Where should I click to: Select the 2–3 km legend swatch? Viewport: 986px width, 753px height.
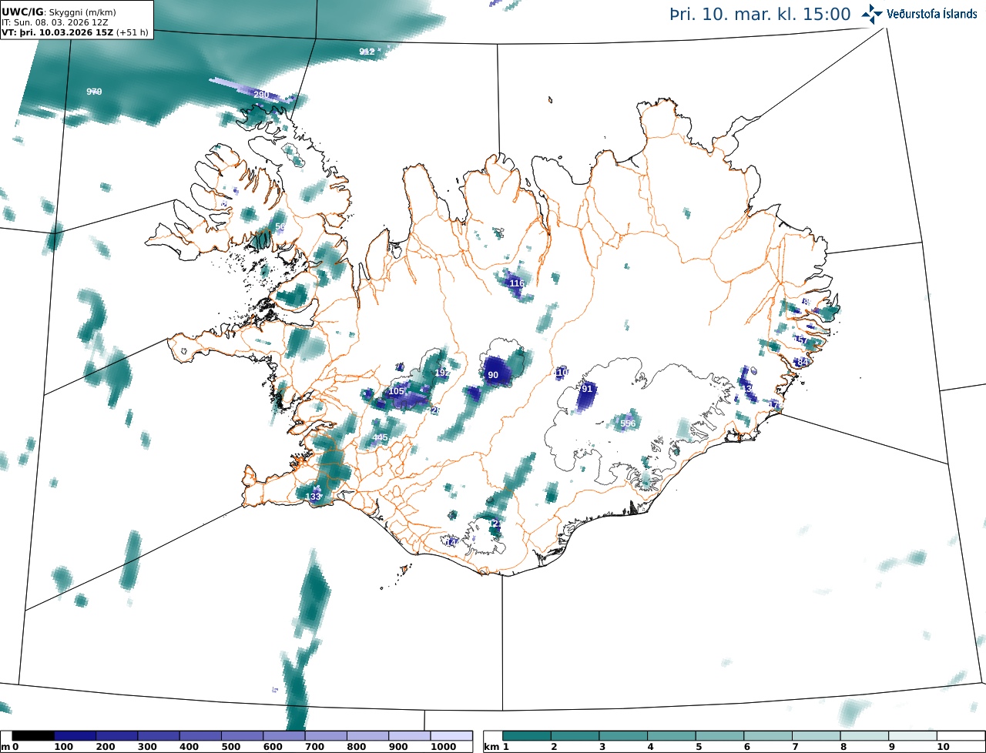coord(575,736)
